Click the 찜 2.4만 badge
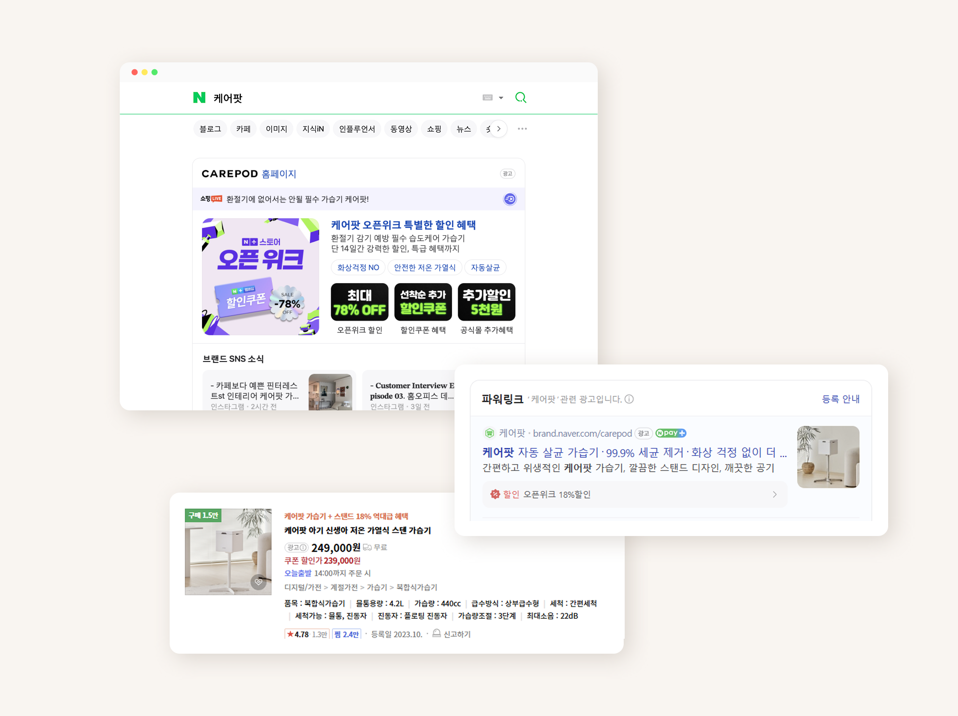The width and height of the screenshot is (958, 716). coord(346,634)
